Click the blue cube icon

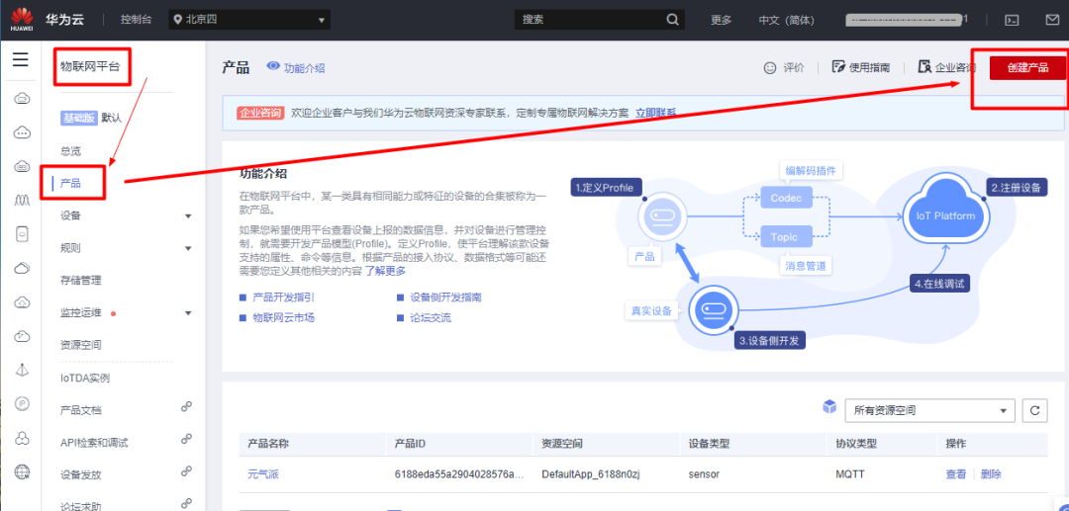pos(829,407)
